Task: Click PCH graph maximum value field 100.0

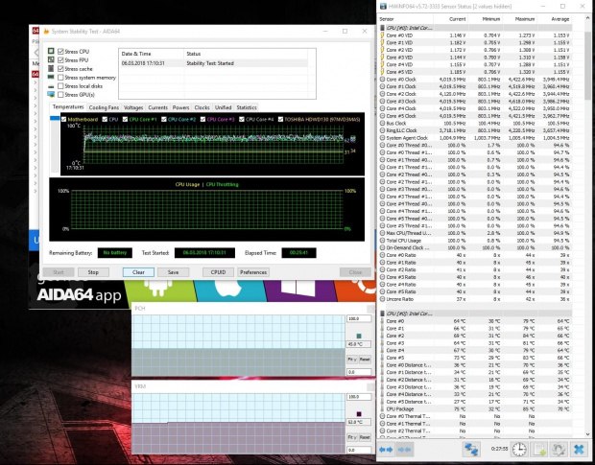Action: (359, 318)
